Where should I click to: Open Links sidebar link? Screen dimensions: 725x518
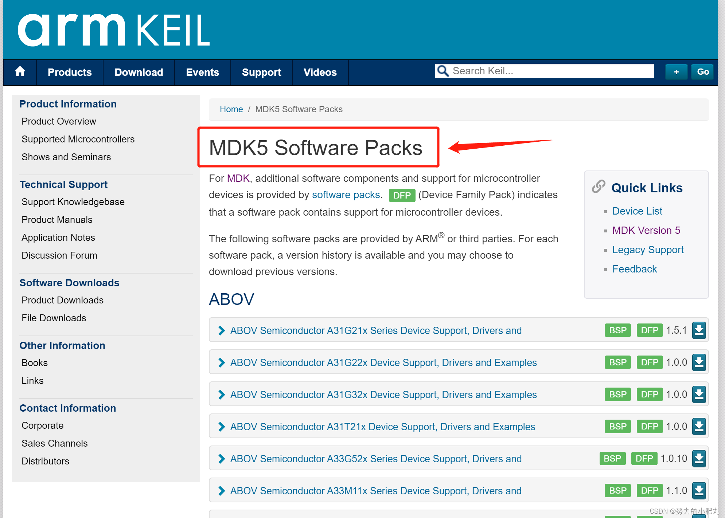click(x=32, y=381)
